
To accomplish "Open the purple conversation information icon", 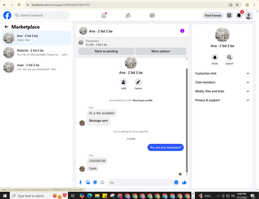I will [182, 31].
